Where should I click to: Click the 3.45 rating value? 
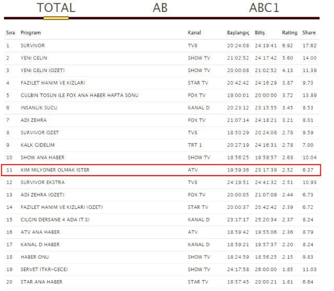(x=288, y=108)
